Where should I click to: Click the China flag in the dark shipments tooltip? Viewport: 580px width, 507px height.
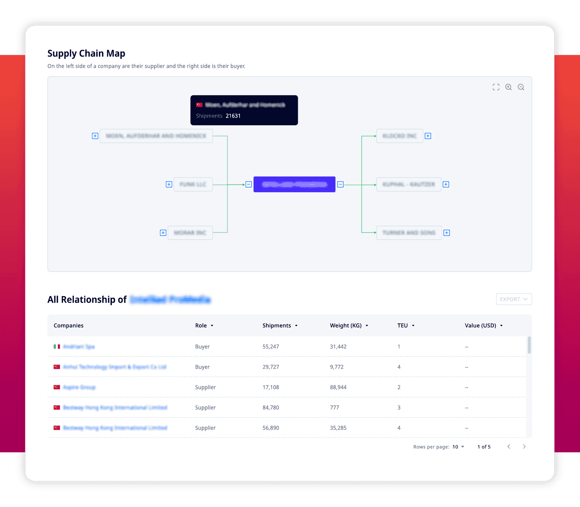tap(199, 105)
